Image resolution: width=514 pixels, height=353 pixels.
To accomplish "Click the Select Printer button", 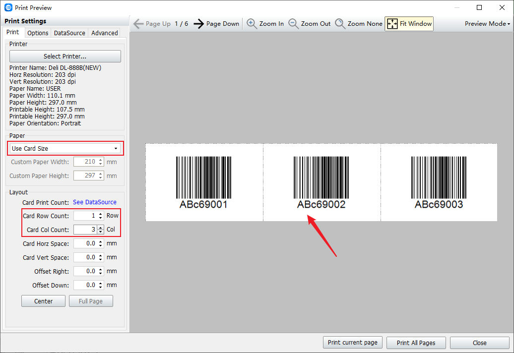I will tap(65, 57).
